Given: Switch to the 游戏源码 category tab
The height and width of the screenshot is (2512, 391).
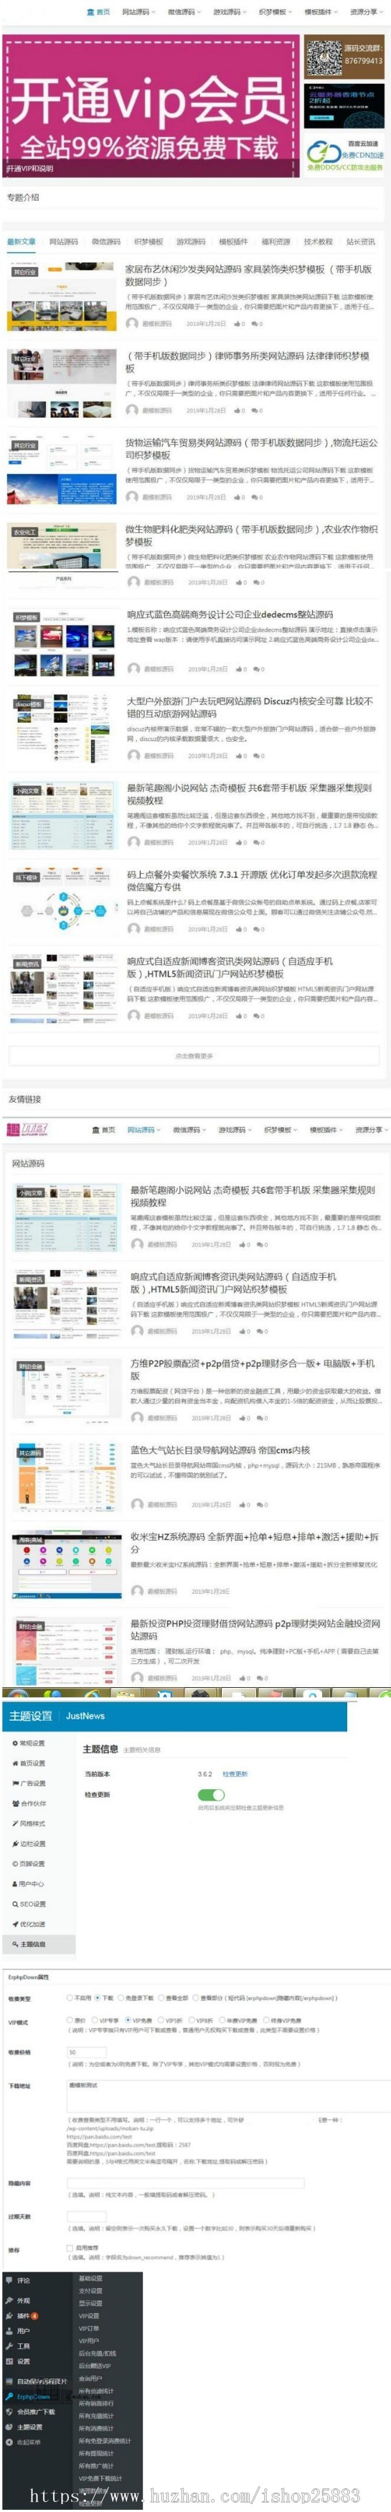Looking at the screenshot, I should point(190,242).
